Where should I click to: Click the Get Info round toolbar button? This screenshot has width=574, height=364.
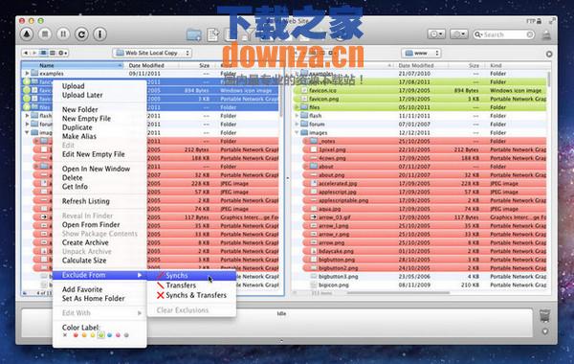tap(99, 34)
